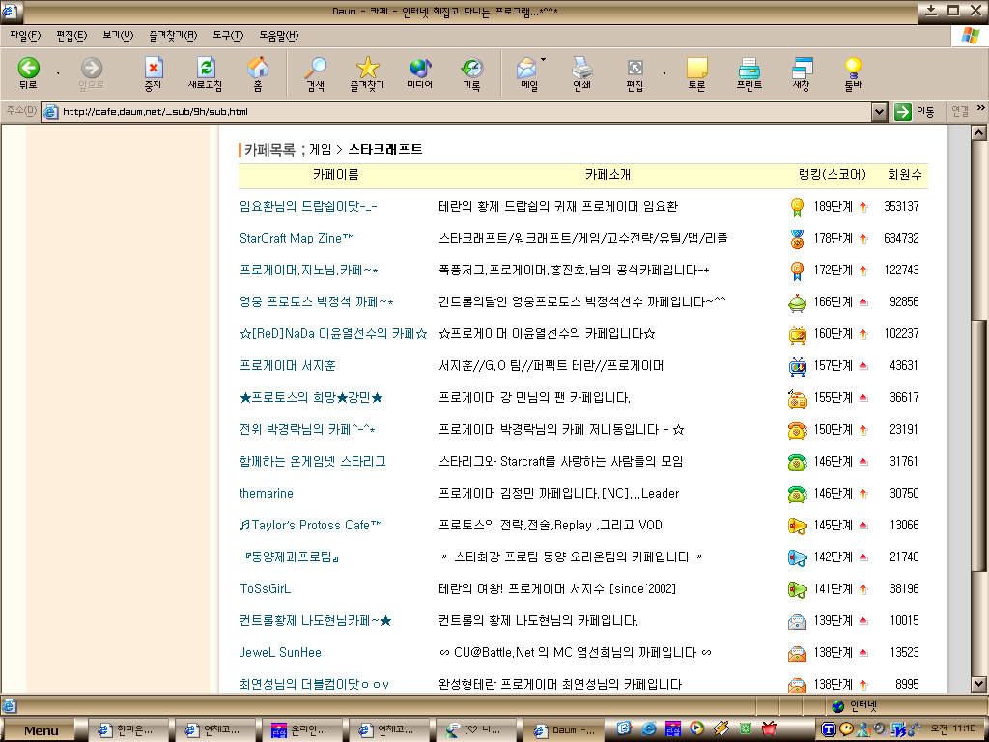This screenshot has width=989, height=742.
Task: Open the 보기(V) menu
Action: tap(118, 36)
